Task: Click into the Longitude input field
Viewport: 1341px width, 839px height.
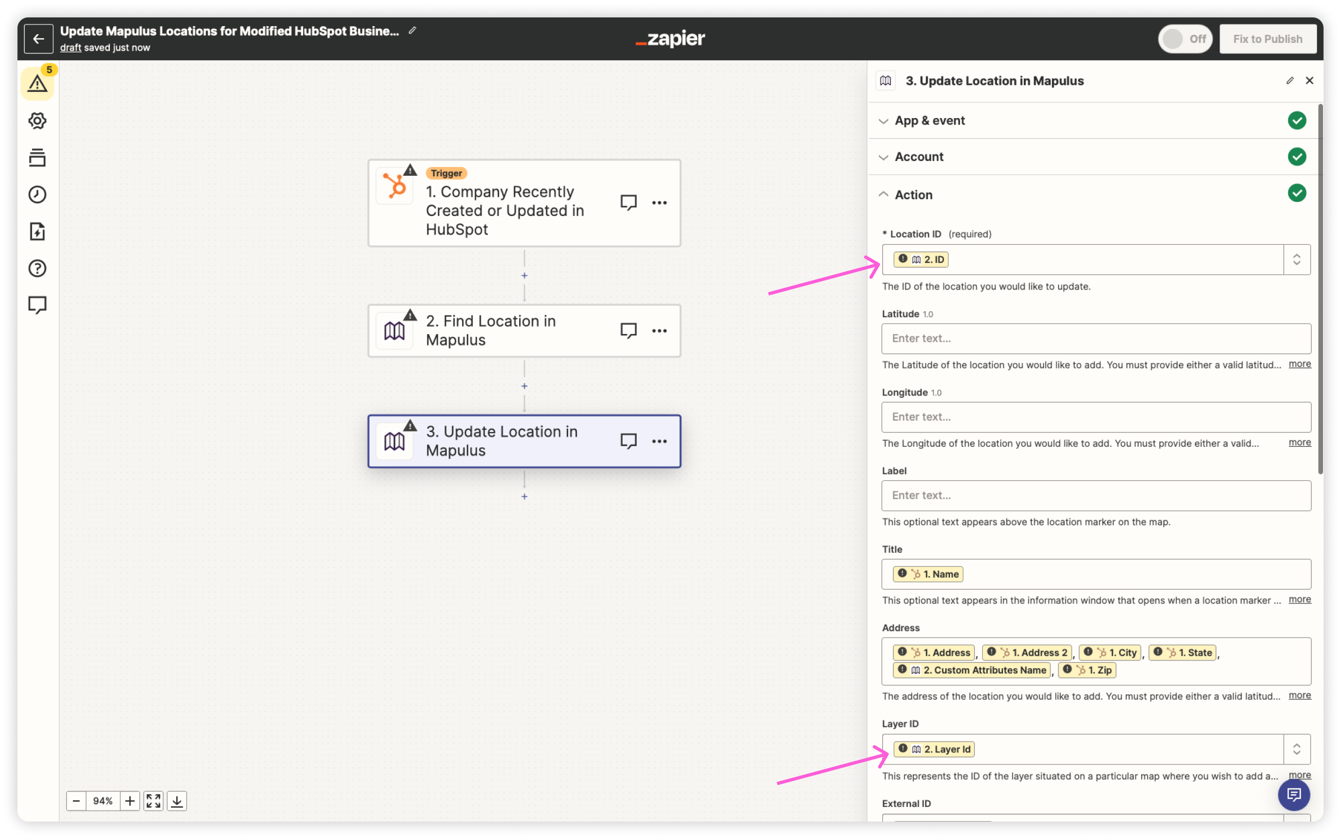Action: coord(1096,417)
